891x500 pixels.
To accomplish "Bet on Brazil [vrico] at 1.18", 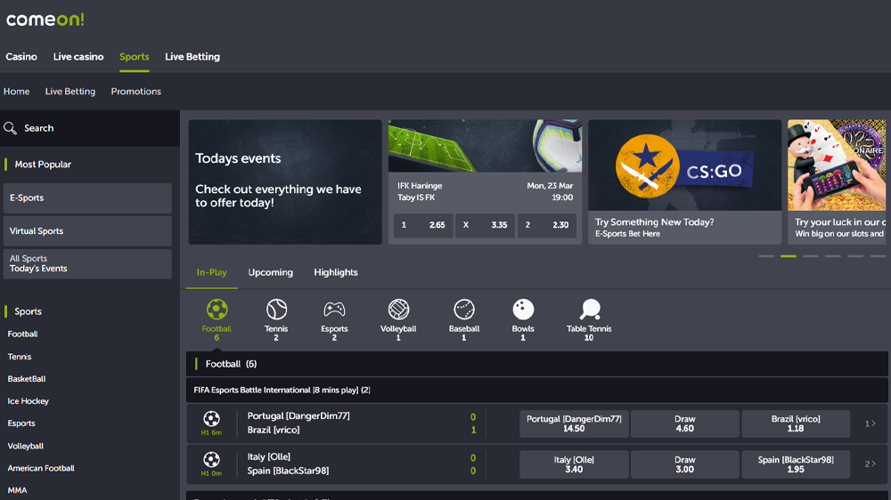I will pyautogui.click(x=796, y=424).
